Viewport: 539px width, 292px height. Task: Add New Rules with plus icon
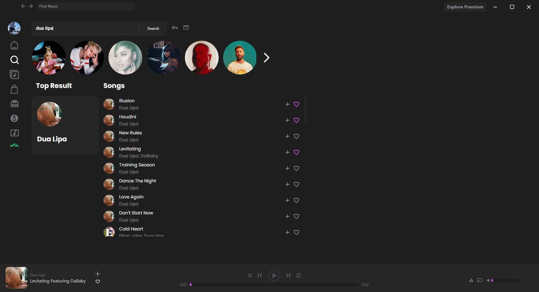(x=287, y=136)
